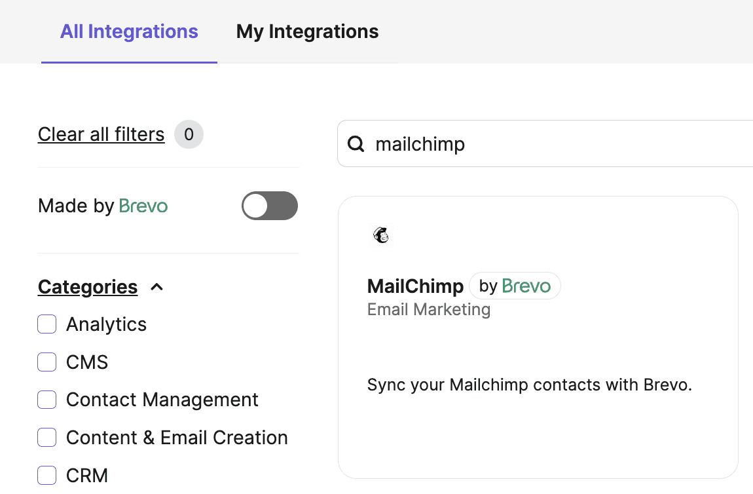The width and height of the screenshot is (753, 494).
Task: Click the search magnifier icon
Action: (x=356, y=143)
